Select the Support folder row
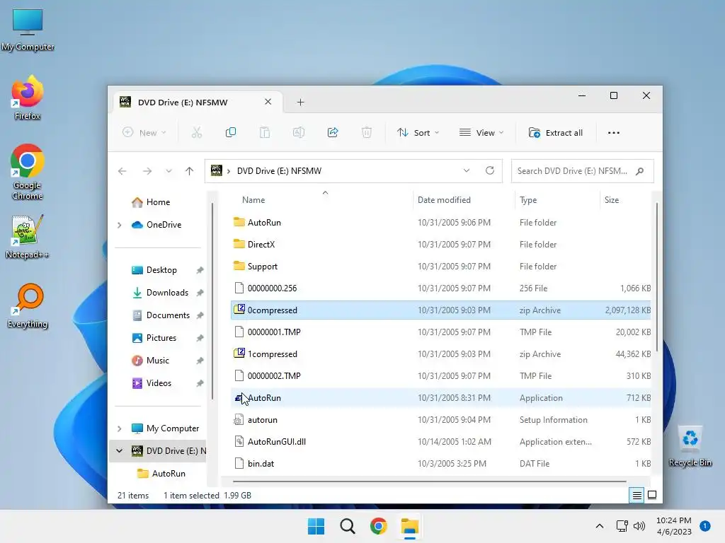 coord(440,267)
